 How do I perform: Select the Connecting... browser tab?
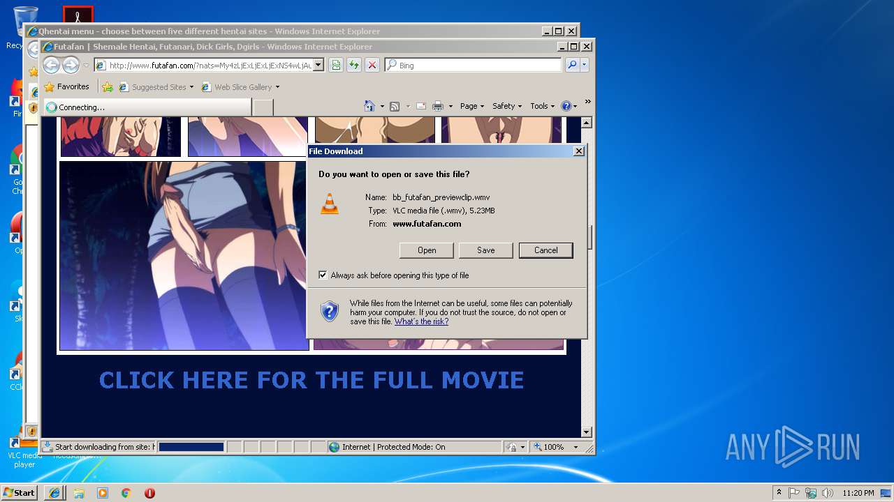tap(147, 107)
